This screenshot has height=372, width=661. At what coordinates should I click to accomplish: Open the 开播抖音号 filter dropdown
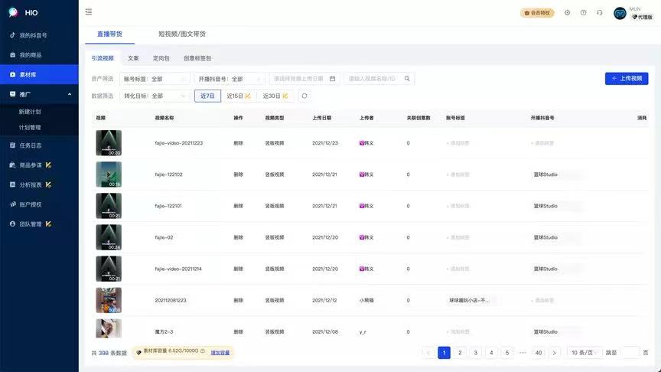click(230, 79)
